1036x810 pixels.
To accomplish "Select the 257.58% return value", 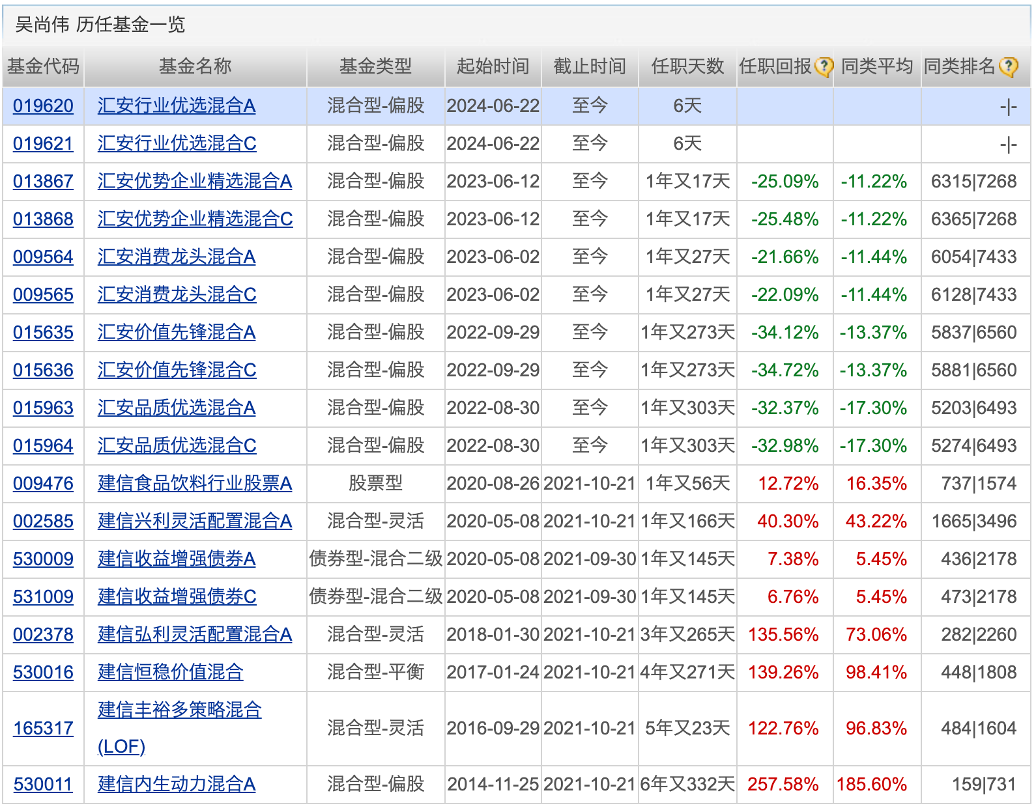I will (x=783, y=784).
